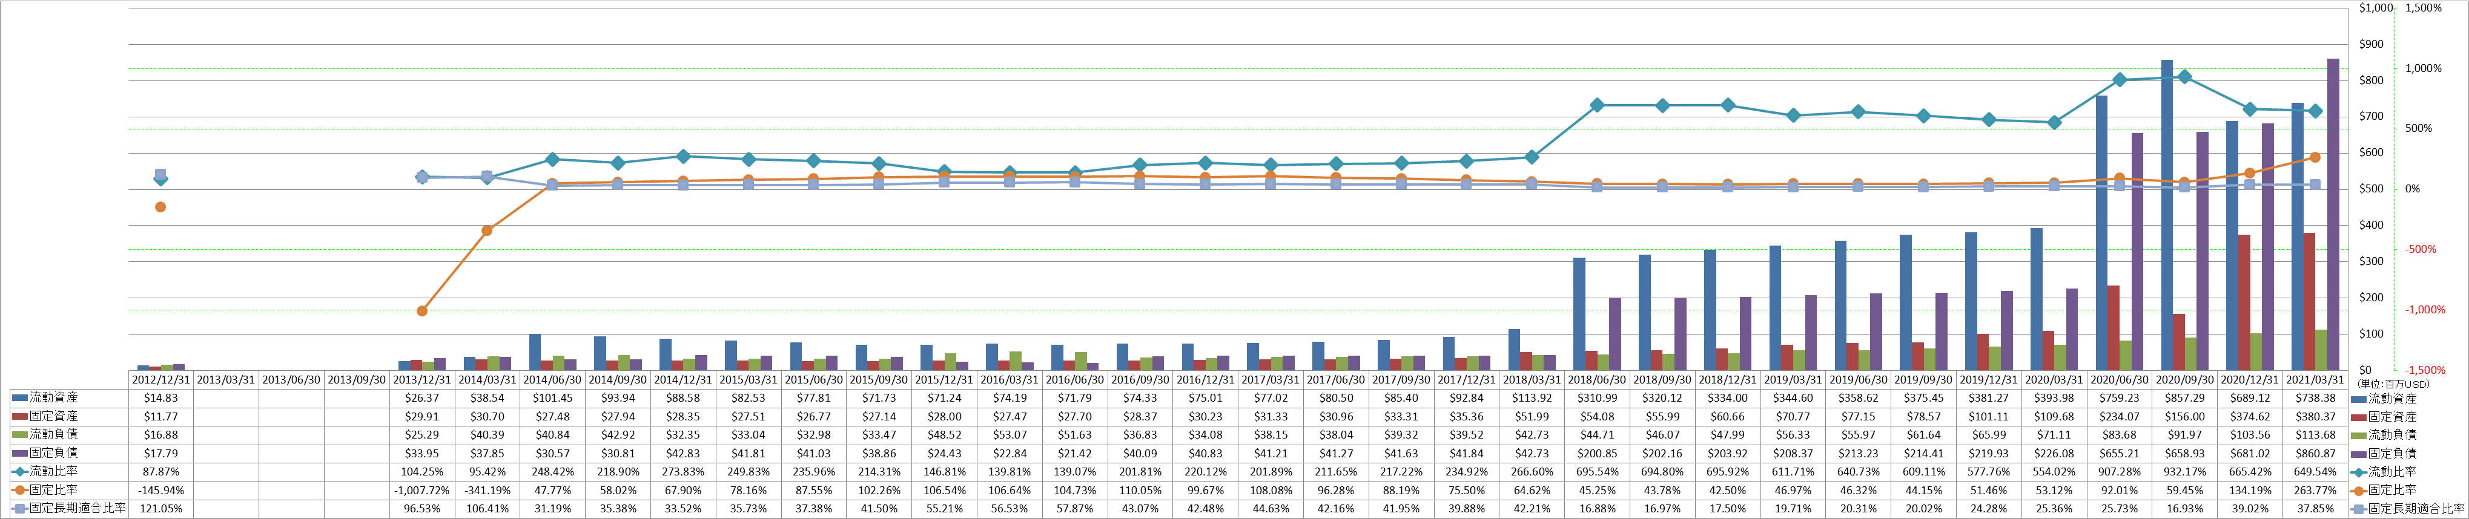
Task: Select the 2018/06/30 date column header
Action: [1597, 379]
